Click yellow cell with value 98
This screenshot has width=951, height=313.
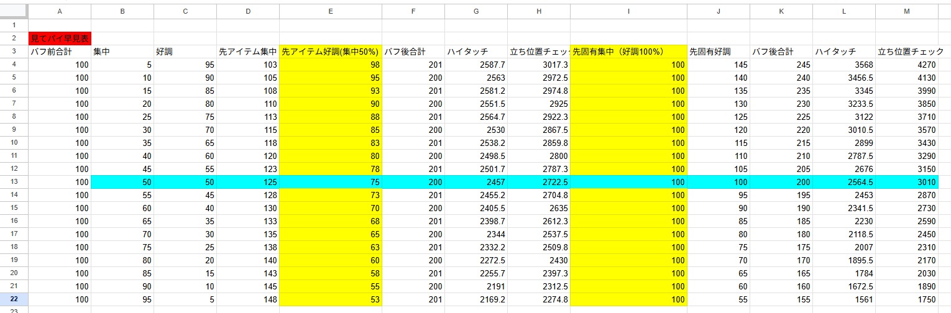pyautogui.click(x=331, y=65)
